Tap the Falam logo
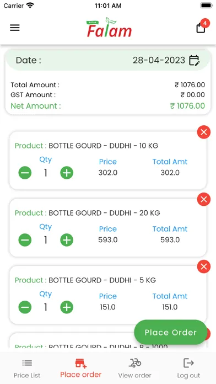Image resolution: width=216 pixels, height=384 pixels. [x=109, y=28]
